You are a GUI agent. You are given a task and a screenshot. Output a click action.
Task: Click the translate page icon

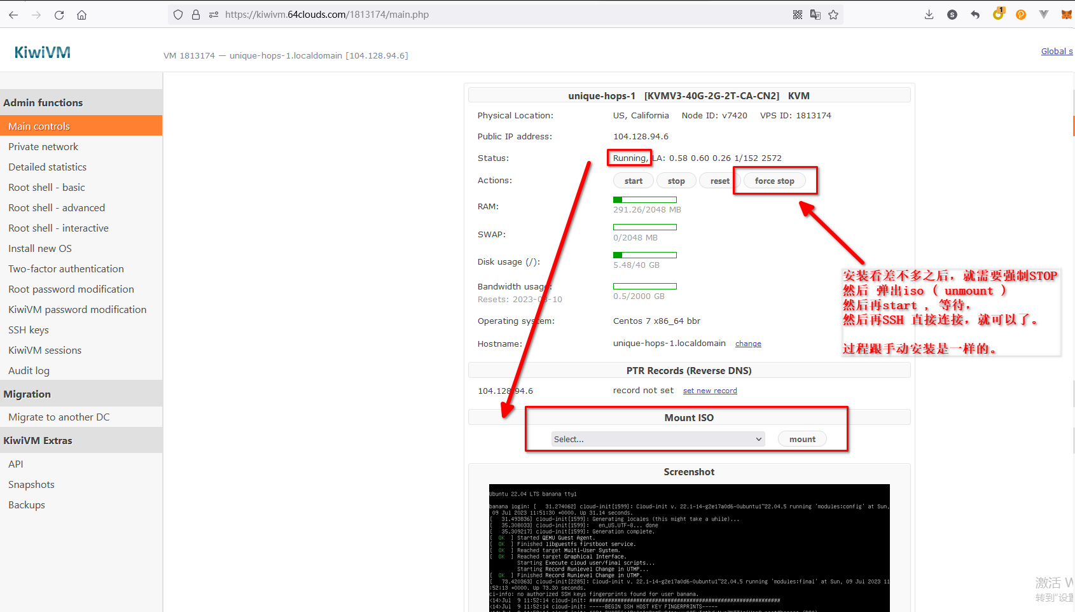point(815,15)
